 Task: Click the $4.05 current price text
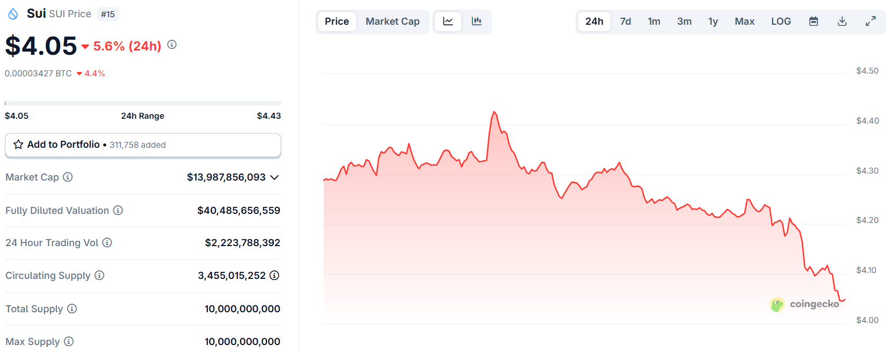pyautogui.click(x=41, y=46)
